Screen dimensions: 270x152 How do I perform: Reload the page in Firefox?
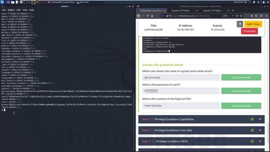click(x=148, y=16)
